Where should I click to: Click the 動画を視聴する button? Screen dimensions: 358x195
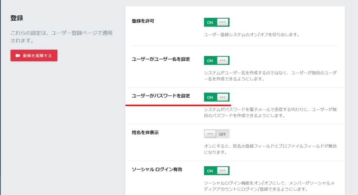[34, 55]
